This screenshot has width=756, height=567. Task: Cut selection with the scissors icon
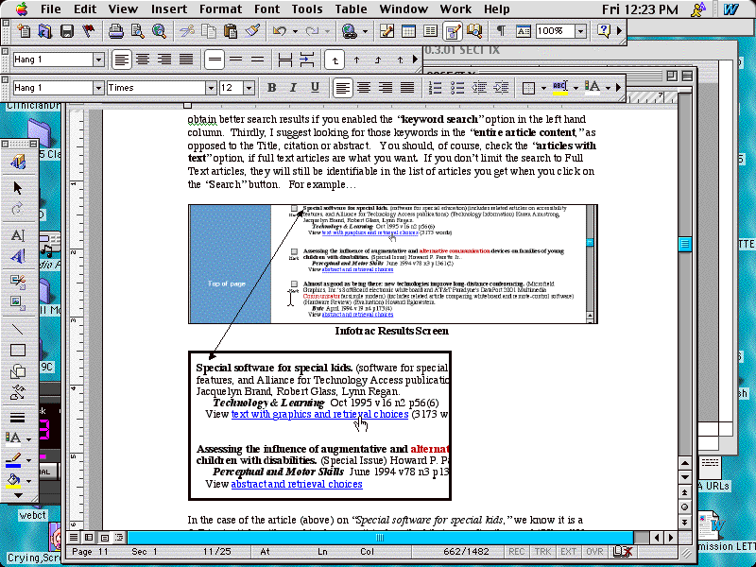point(187,31)
